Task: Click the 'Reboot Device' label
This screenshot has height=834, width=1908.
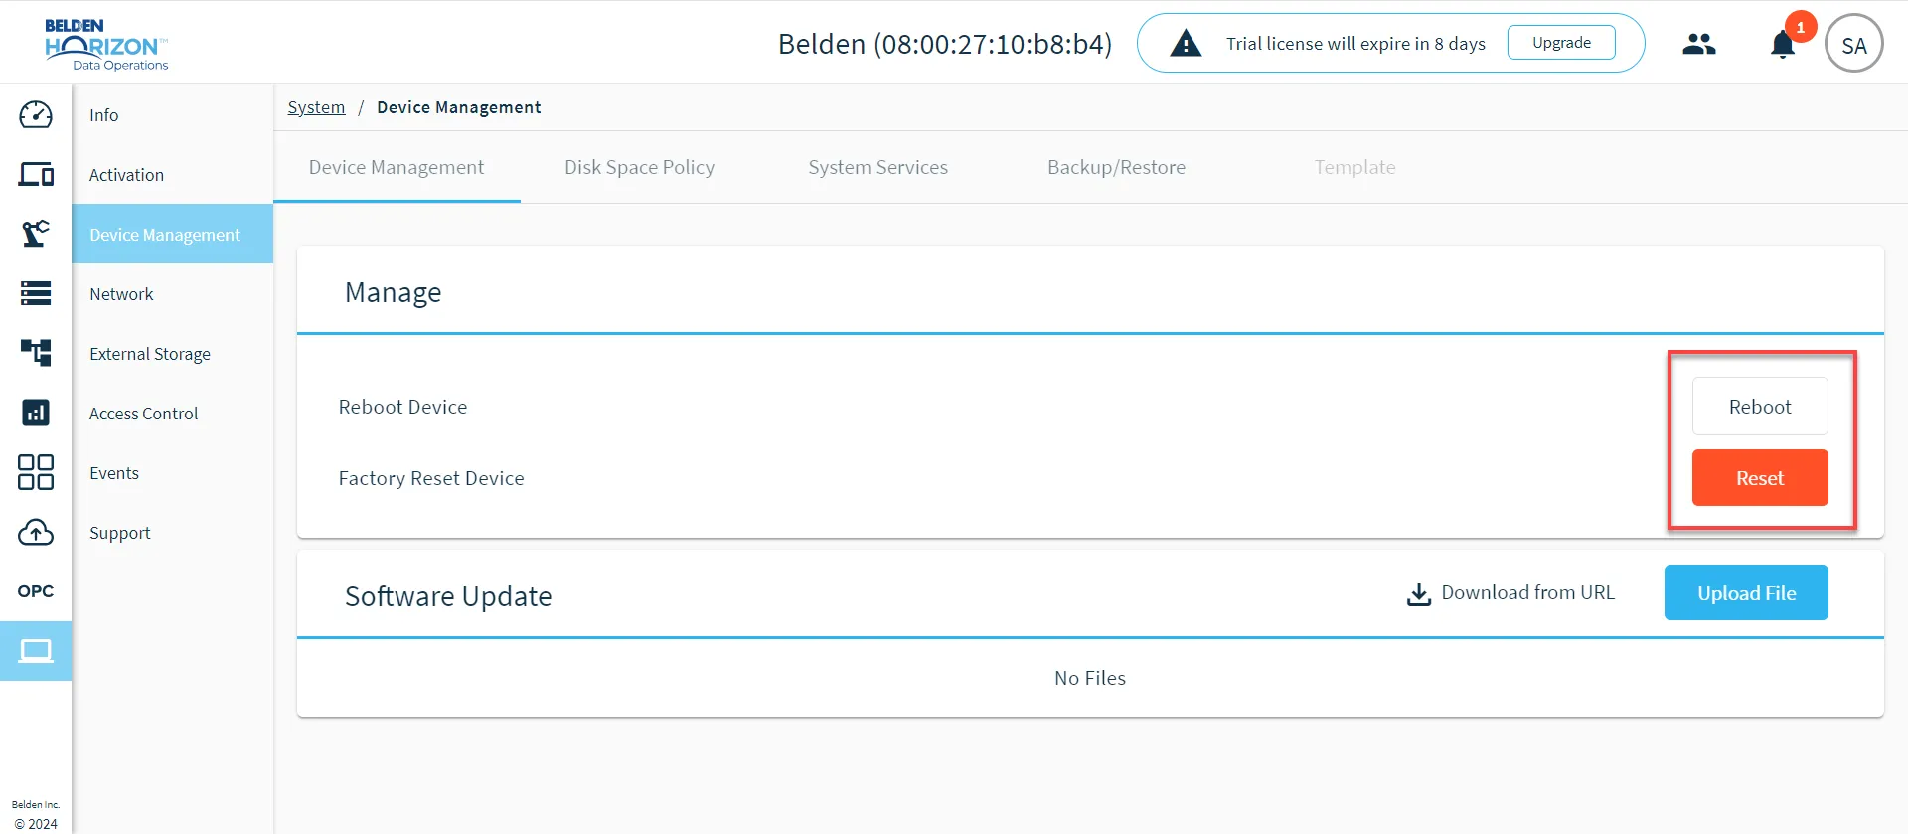Action: [x=402, y=407]
